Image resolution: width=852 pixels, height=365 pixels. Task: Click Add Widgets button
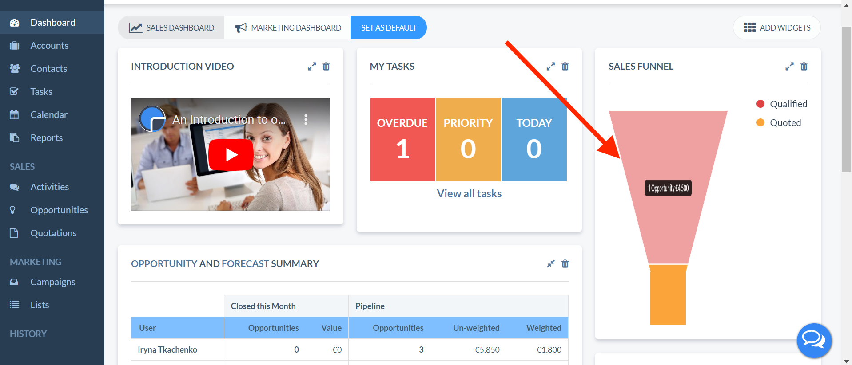coord(776,27)
